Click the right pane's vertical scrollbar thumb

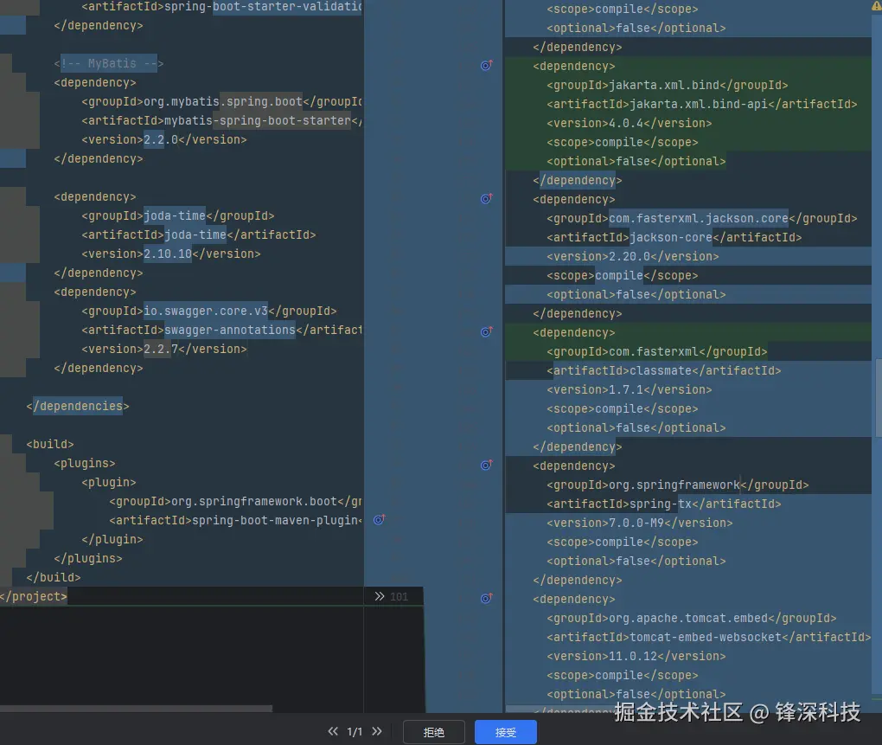pos(878,397)
